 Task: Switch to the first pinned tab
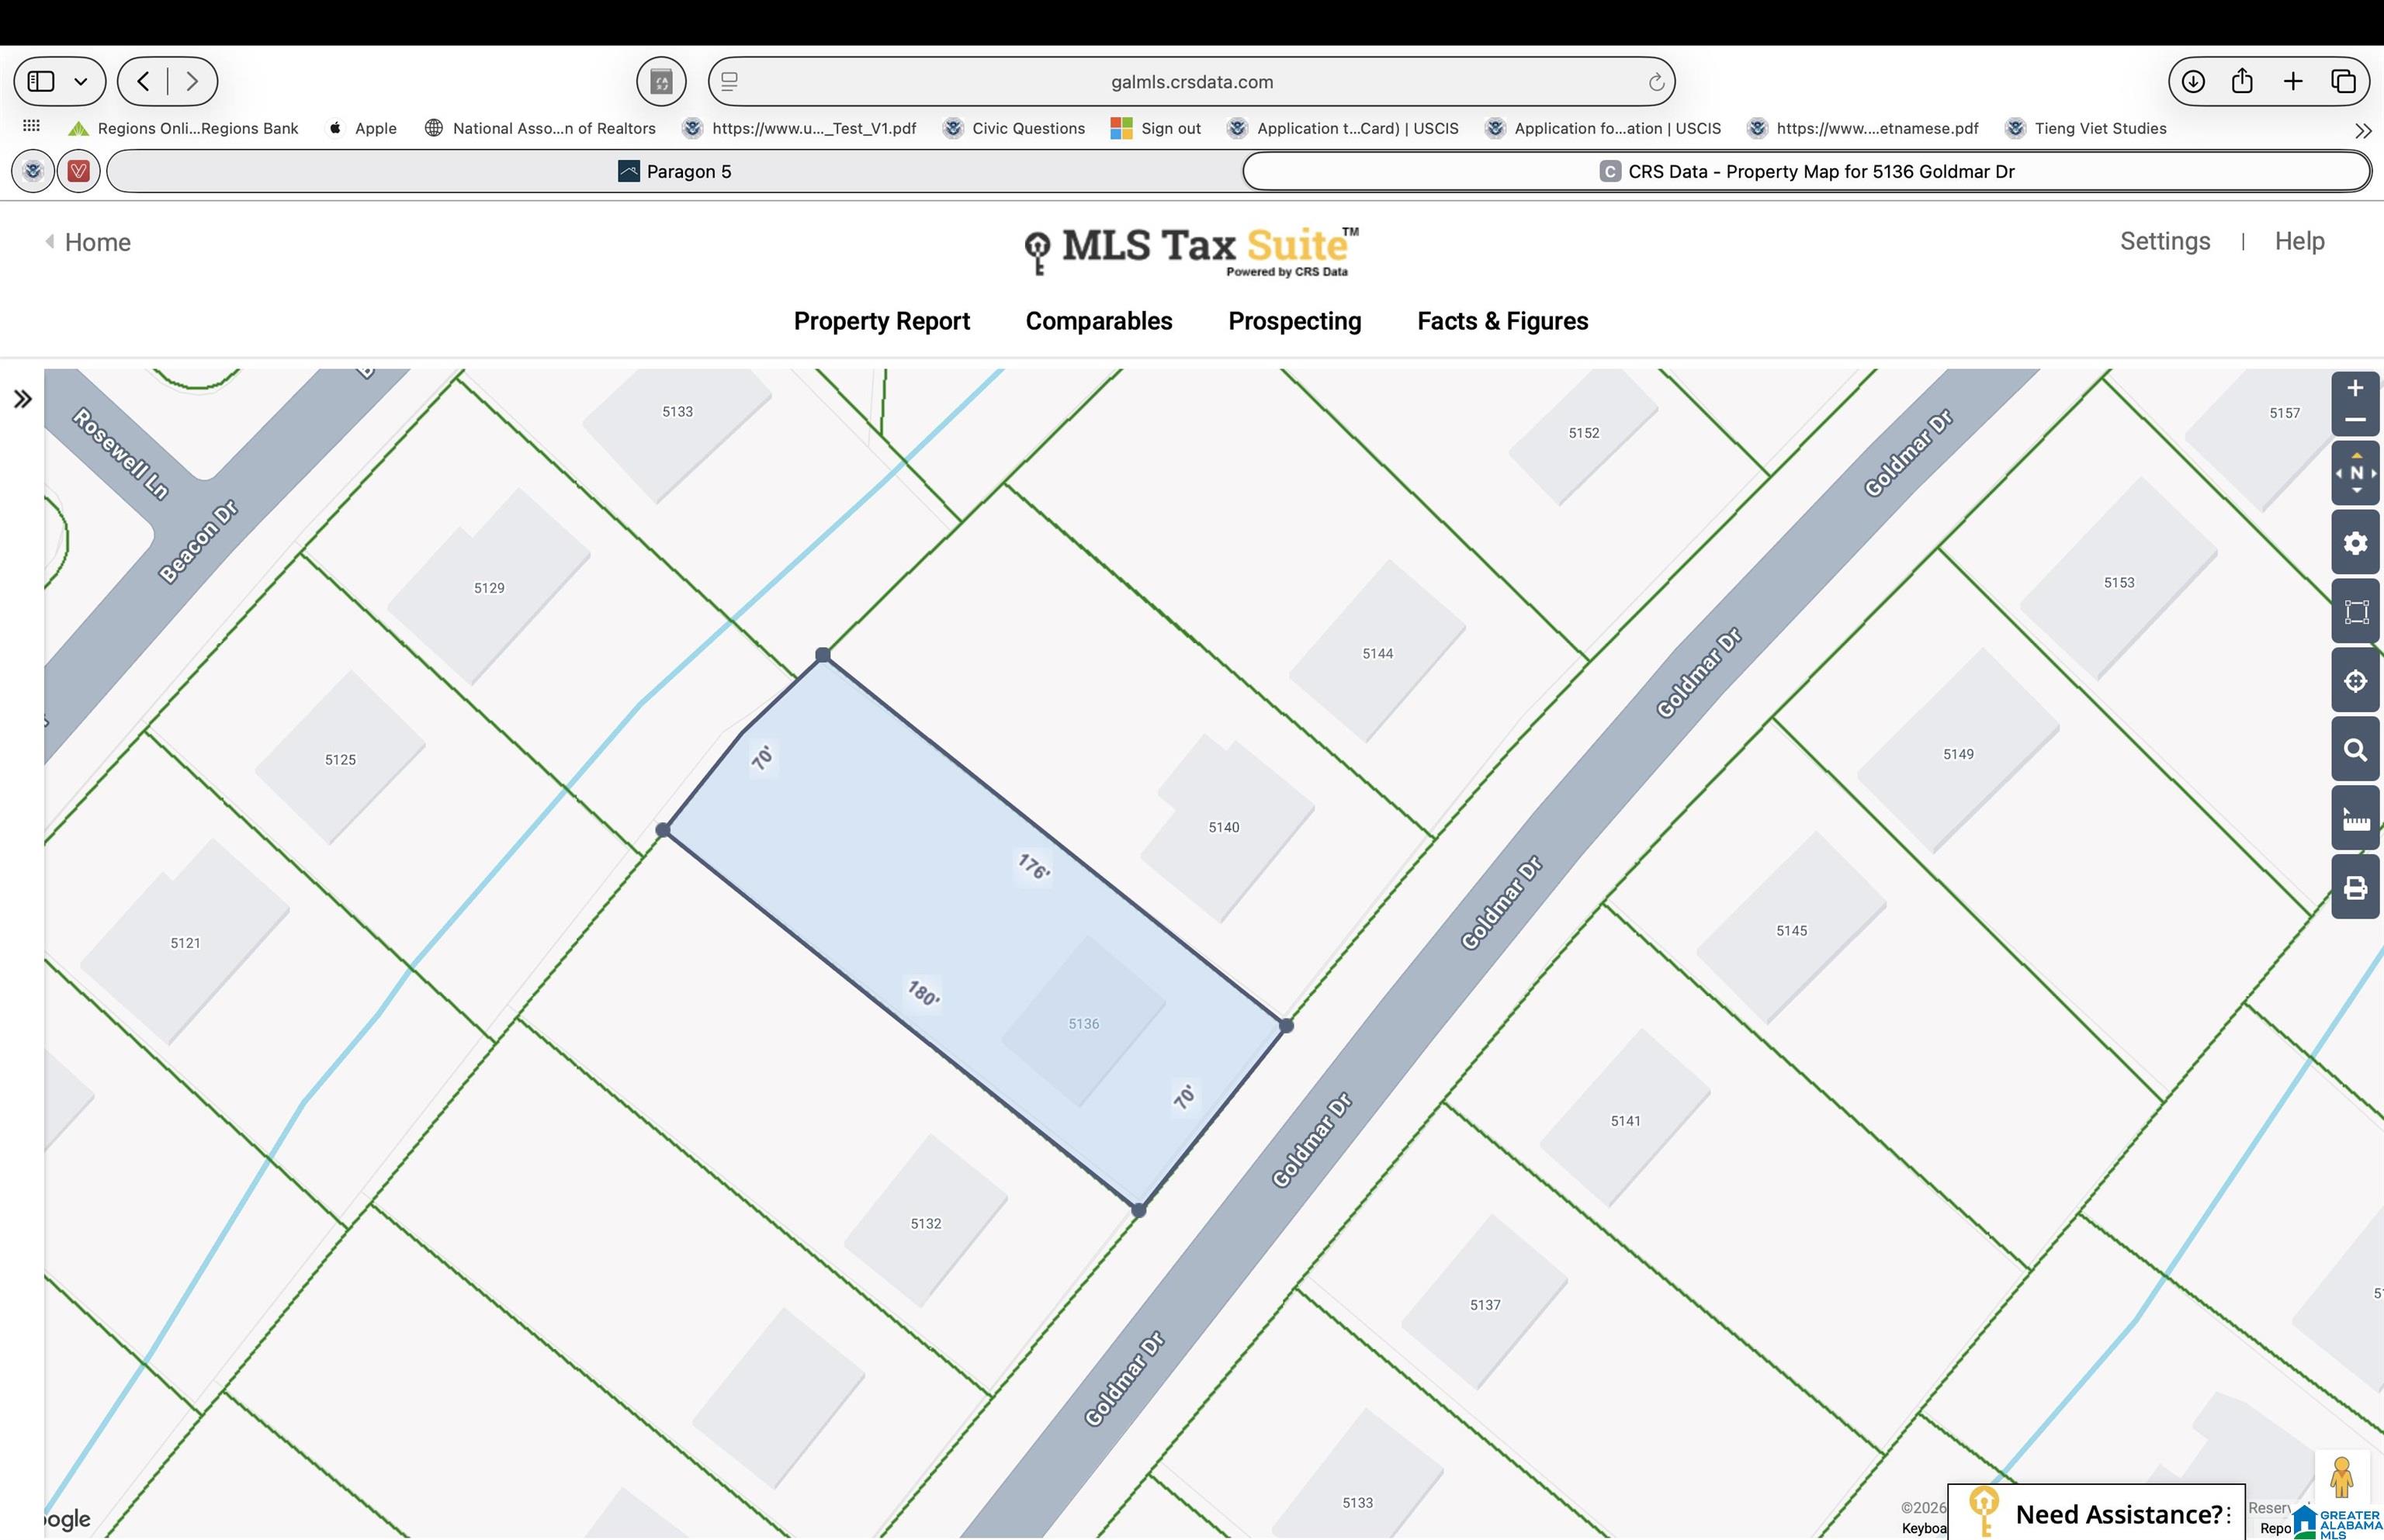pos(33,171)
